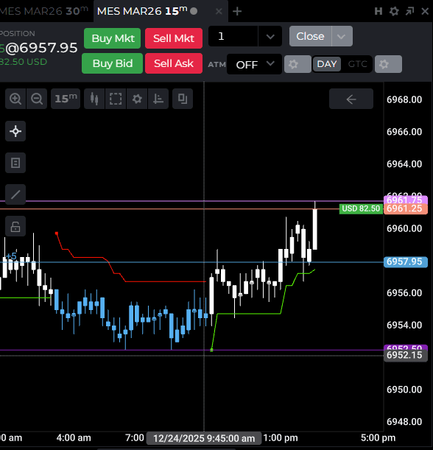Click the Close position button
This screenshot has height=450, width=433.
[x=311, y=36]
